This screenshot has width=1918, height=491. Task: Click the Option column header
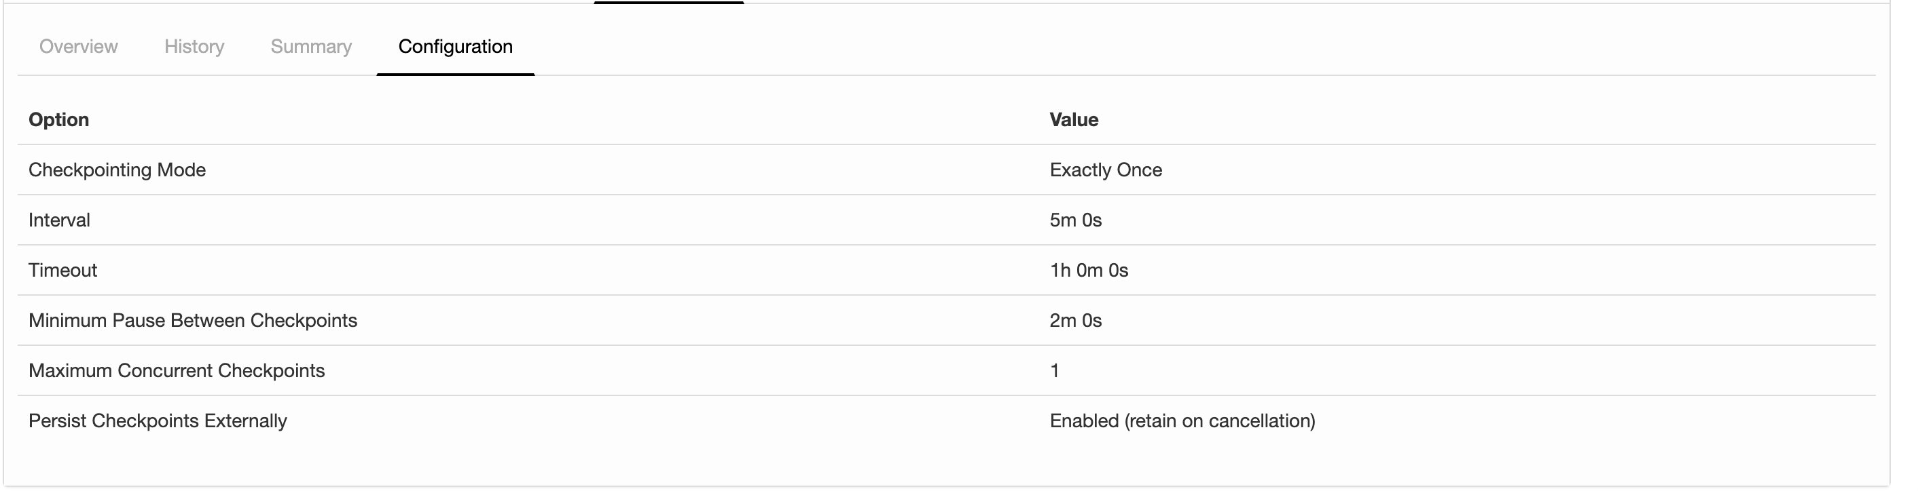tap(59, 120)
